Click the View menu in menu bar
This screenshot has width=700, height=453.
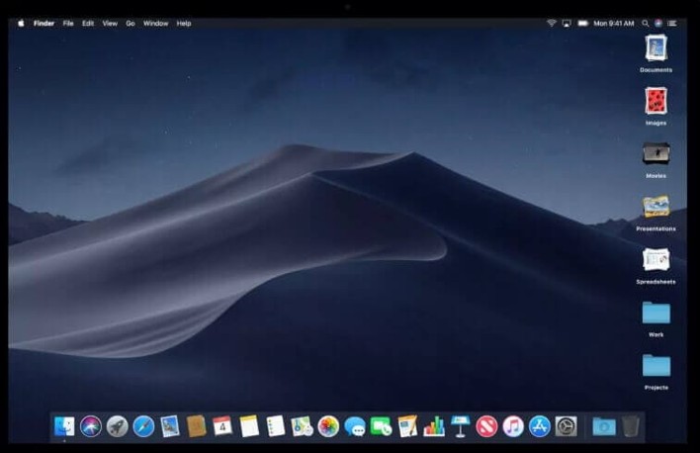[110, 23]
